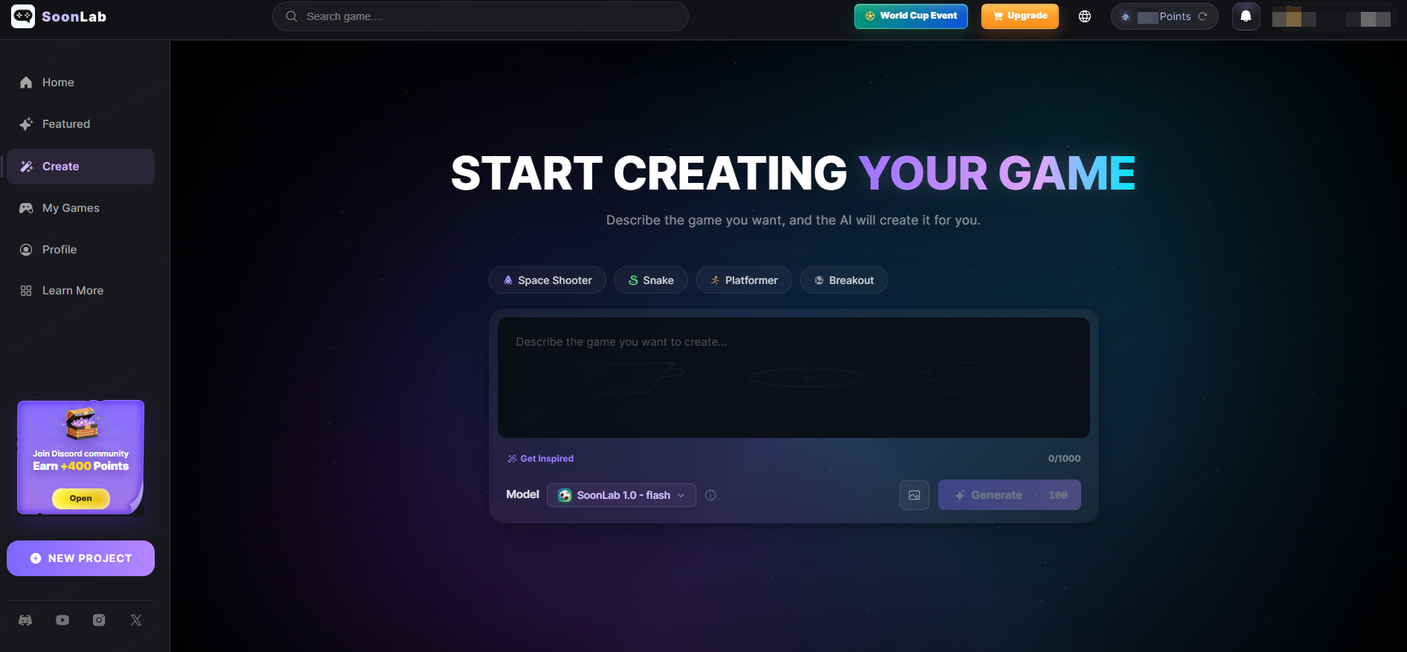The width and height of the screenshot is (1407, 652).
Task: Focus the Search game field
Action: (x=481, y=16)
